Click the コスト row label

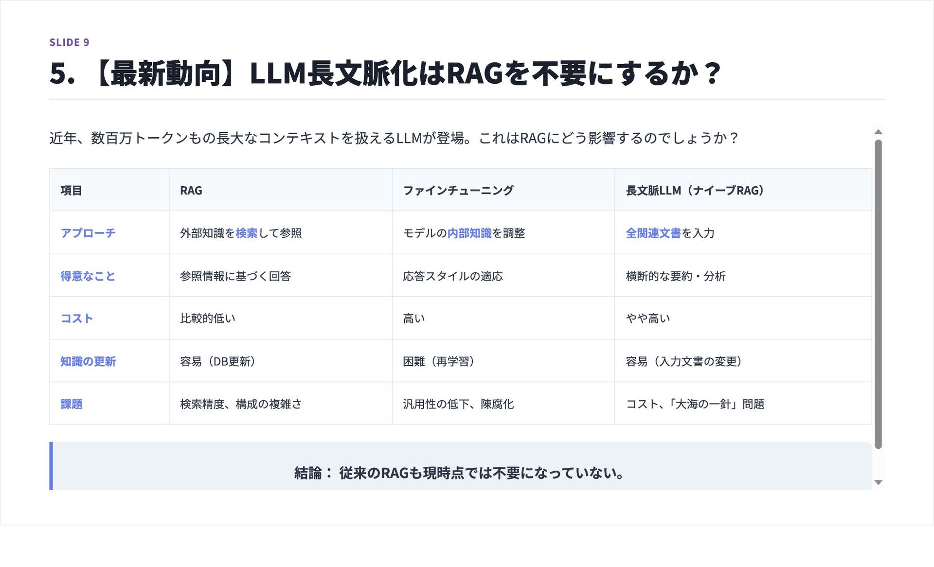point(77,319)
